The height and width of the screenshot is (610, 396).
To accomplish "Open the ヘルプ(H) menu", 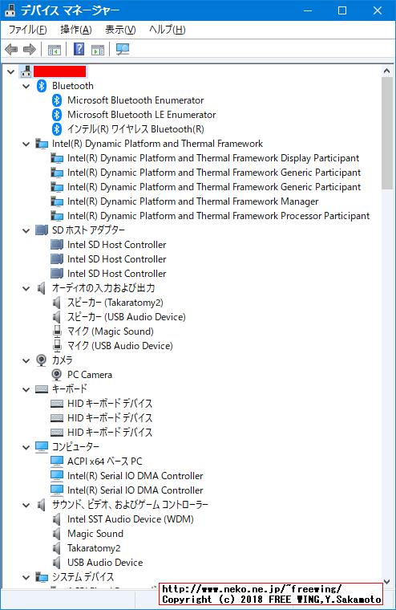I will [x=168, y=30].
